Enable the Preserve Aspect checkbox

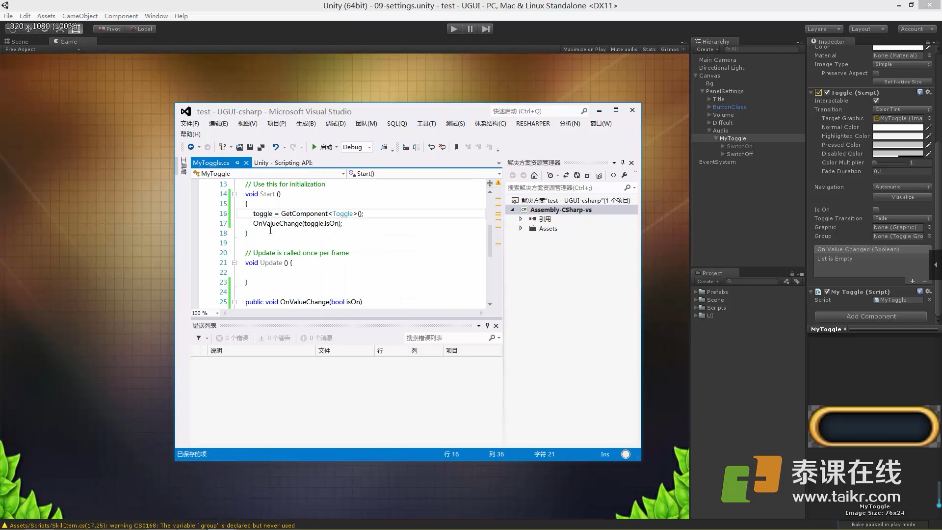[876, 73]
